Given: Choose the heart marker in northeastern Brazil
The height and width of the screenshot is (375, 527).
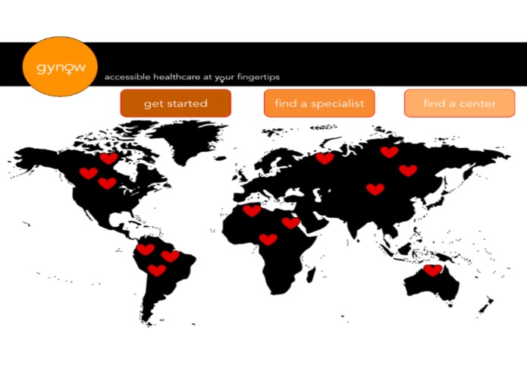Looking at the screenshot, I should (171, 257).
